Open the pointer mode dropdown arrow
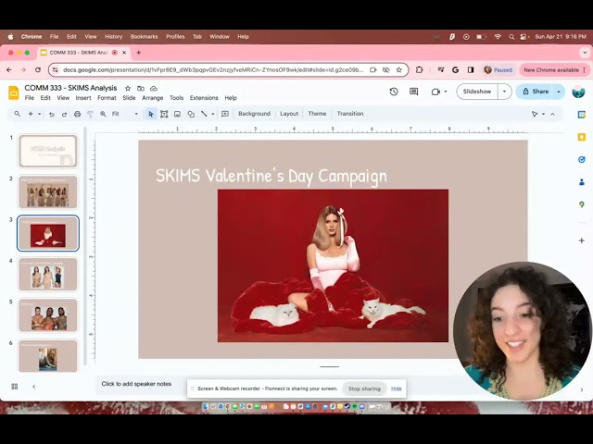Image resolution: width=593 pixels, height=444 pixels. point(544,114)
